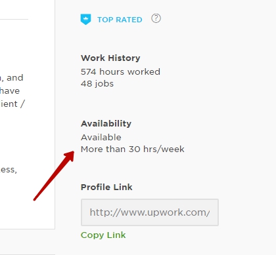Screen dimensions: 276x255
Task: Copy the profile link via Copy Link
Action: coord(103,235)
